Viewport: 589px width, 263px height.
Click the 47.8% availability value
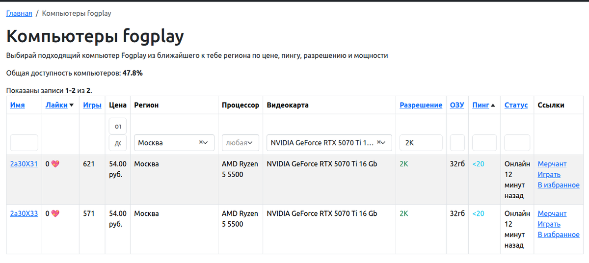point(133,73)
